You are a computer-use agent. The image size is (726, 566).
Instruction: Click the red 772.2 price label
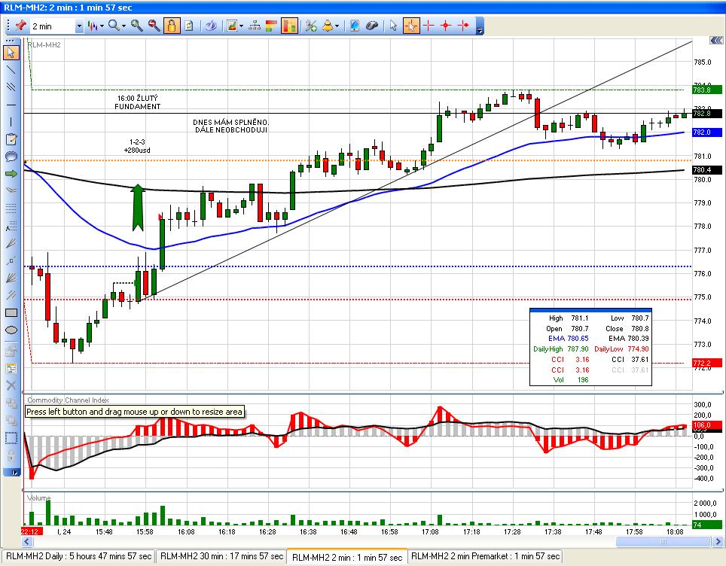[x=707, y=363]
